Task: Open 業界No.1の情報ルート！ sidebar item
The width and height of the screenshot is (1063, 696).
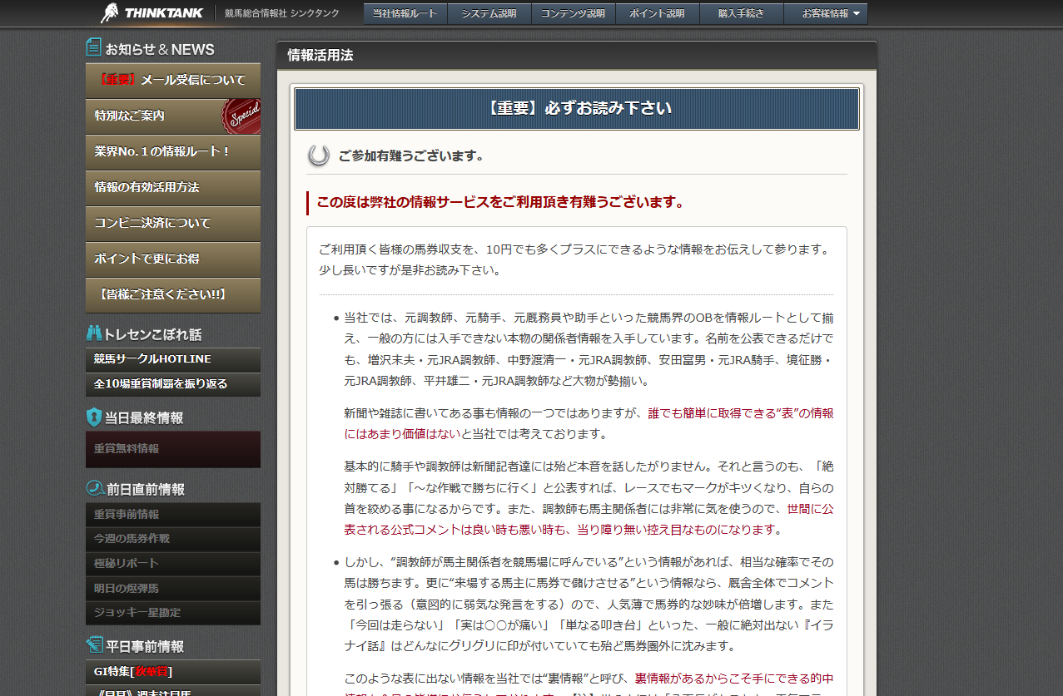Action: (x=173, y=152)
